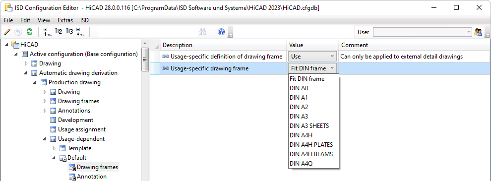Image resolution: width=491 pixels, height=181 pixels.
Task: Click the user management people icon
Action: click(478, 32)
